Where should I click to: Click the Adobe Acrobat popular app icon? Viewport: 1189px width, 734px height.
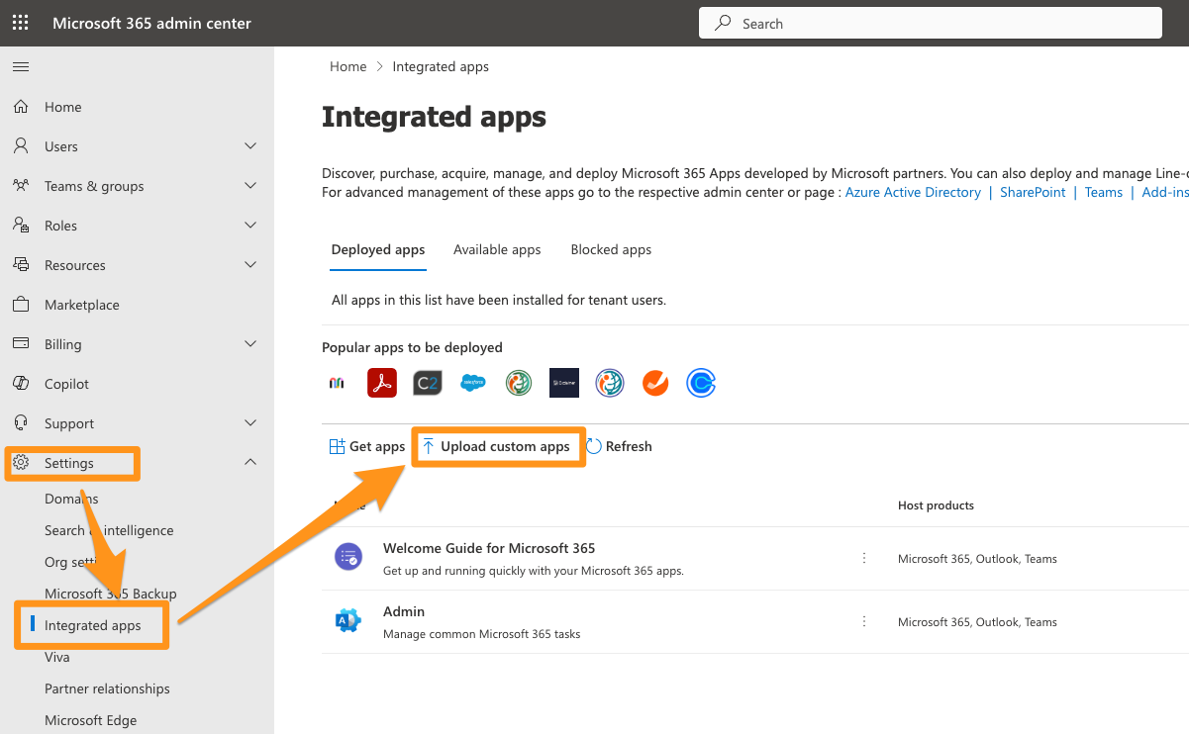(382, 383)
